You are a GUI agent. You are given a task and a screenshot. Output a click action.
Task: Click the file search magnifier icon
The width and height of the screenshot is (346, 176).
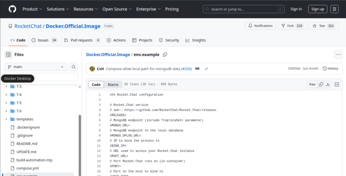(x=74, y=67)
